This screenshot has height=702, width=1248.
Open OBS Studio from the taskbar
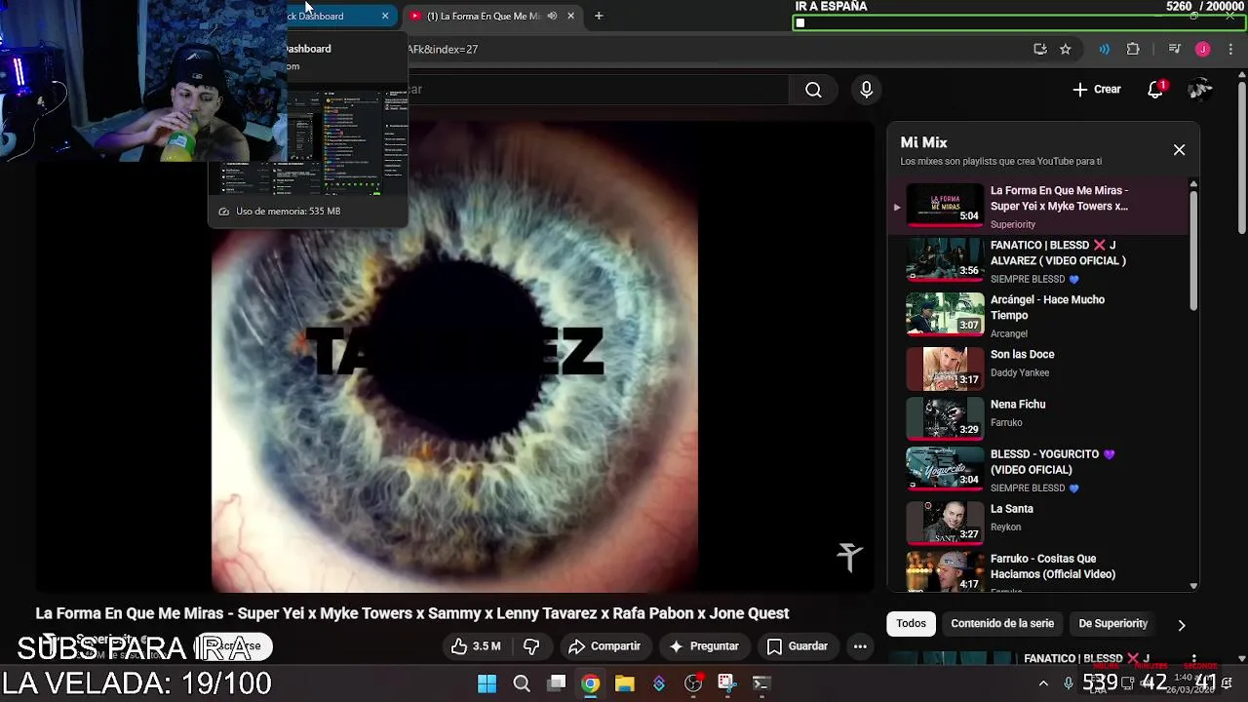pyautogui.click(x=693, y=683)
